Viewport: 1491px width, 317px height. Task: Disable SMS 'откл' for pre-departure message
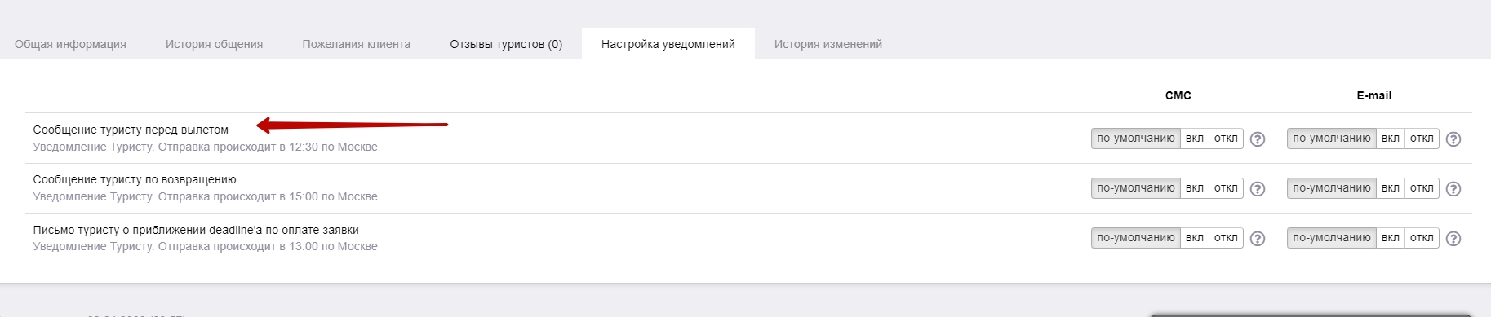pyautogui.click(x=1226, y=139)
